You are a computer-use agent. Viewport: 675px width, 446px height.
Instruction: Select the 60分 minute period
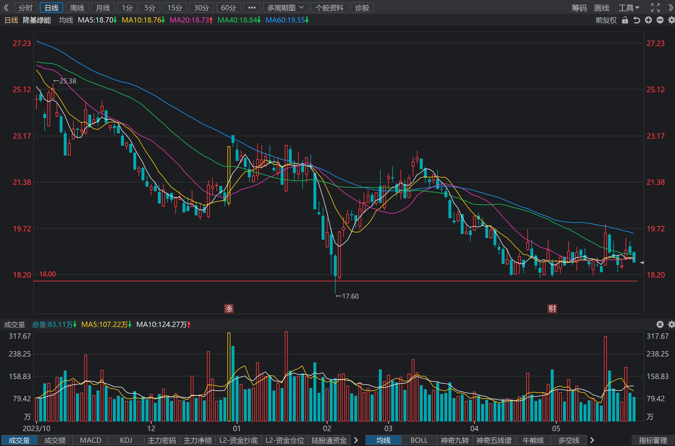[x=228, y=8]
